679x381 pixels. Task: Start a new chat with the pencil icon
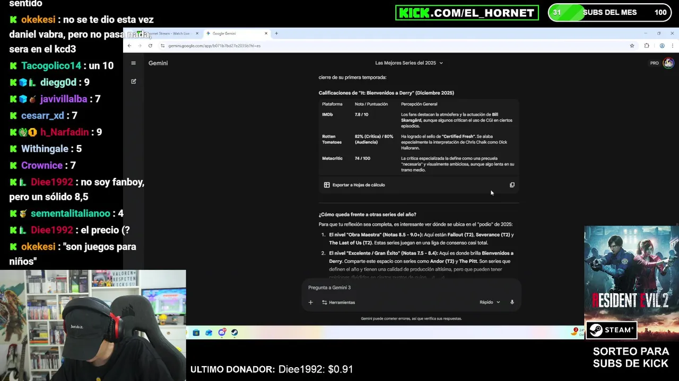[133, 81]
